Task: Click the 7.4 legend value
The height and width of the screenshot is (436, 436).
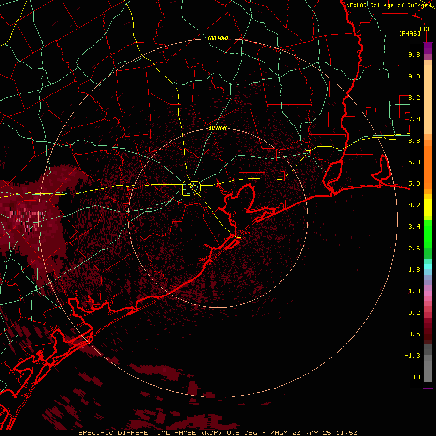Action: point(414,119)
